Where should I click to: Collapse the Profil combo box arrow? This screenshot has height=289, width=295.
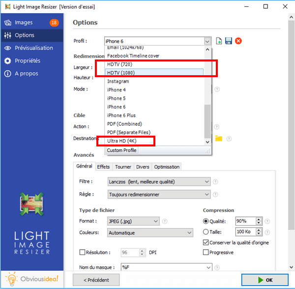click(207, 41)
